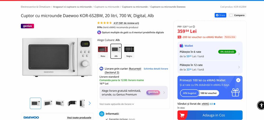264x120 pixels.
Task: Click the Wallet icon in payment panel
Action: click(x=181, y=46)
